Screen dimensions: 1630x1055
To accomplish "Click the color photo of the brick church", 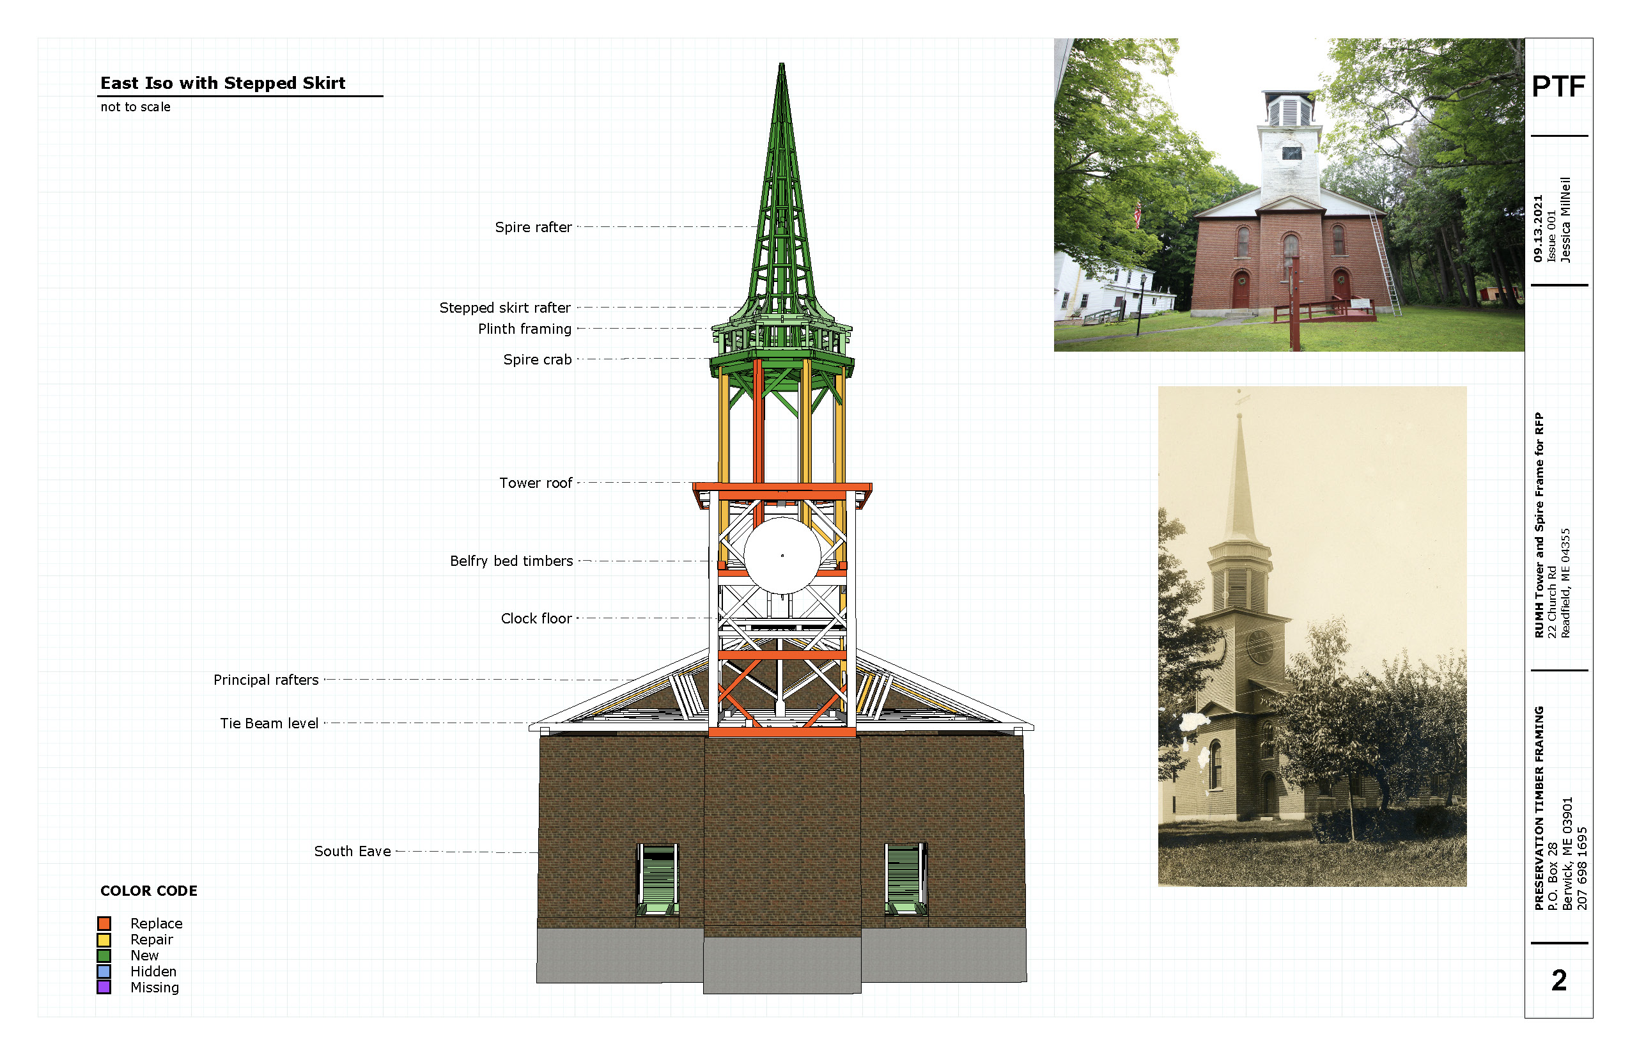I will (1289, 194).
